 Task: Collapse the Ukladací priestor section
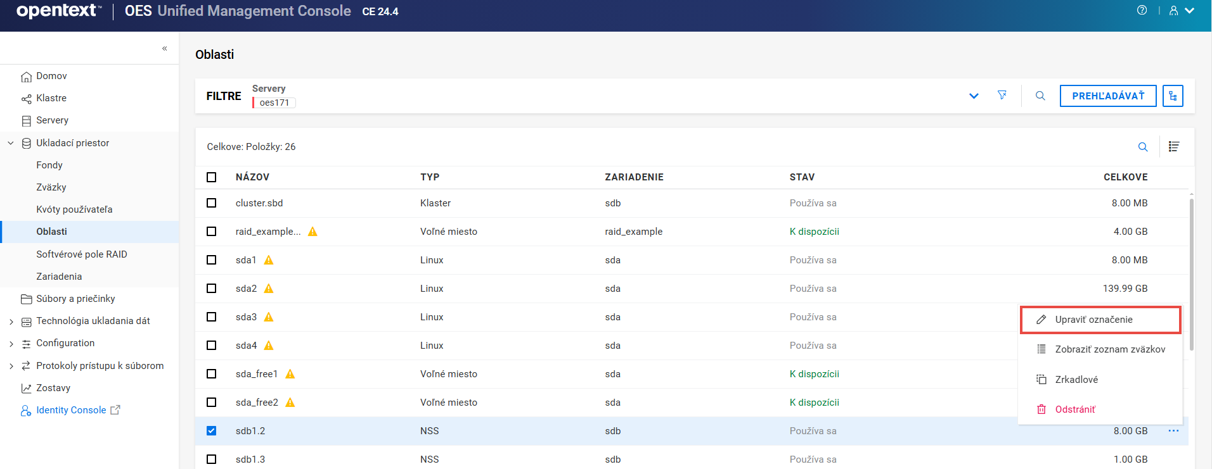tap(11, 143)
